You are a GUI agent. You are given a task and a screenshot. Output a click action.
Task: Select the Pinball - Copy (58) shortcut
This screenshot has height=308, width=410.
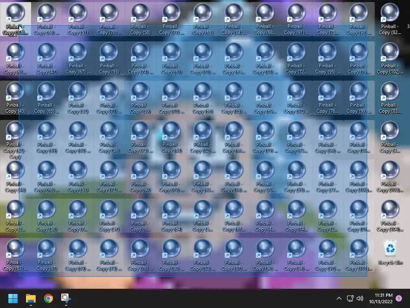140,19
